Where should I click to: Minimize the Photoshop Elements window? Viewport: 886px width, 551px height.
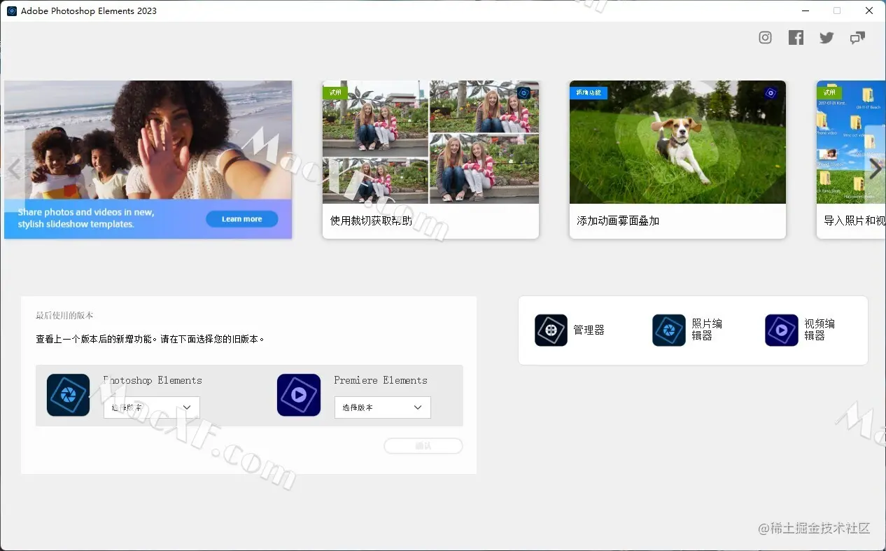pyautogui.click(x=805, y=11)
